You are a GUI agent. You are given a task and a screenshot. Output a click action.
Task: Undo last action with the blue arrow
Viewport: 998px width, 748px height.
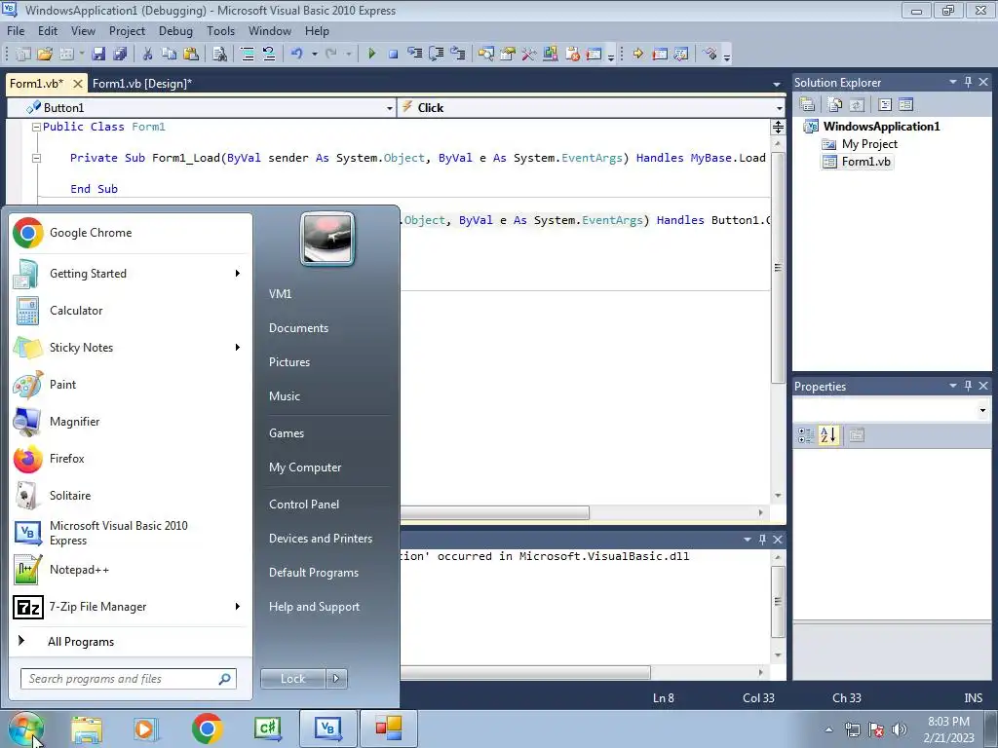[x=297, y=55]
